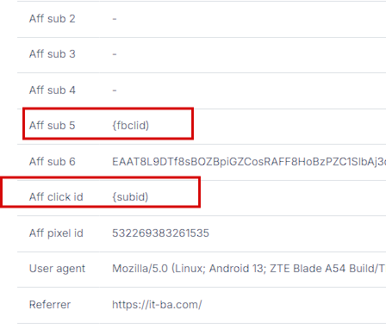
Task: Click the Aff sub 3 label
Action: click(53, 54)
